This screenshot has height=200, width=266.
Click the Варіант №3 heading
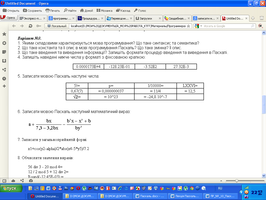click(30, 38)
